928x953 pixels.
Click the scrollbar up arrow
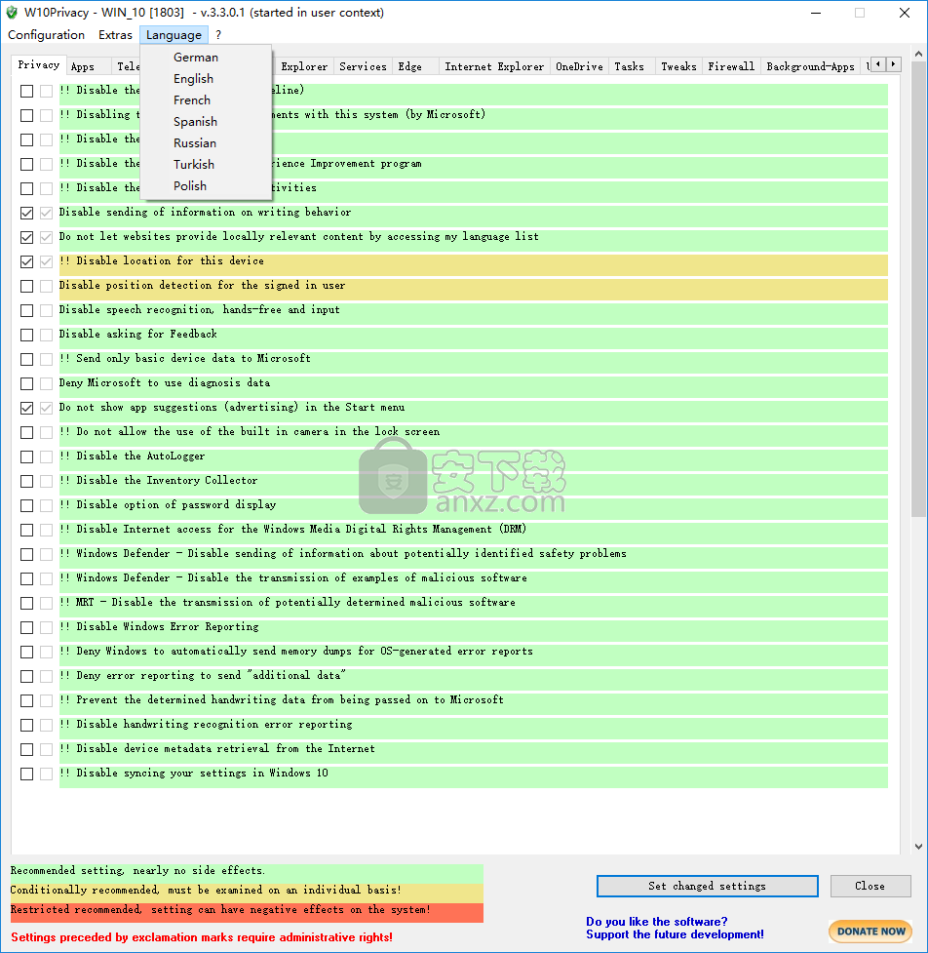(x=918, y=55)
